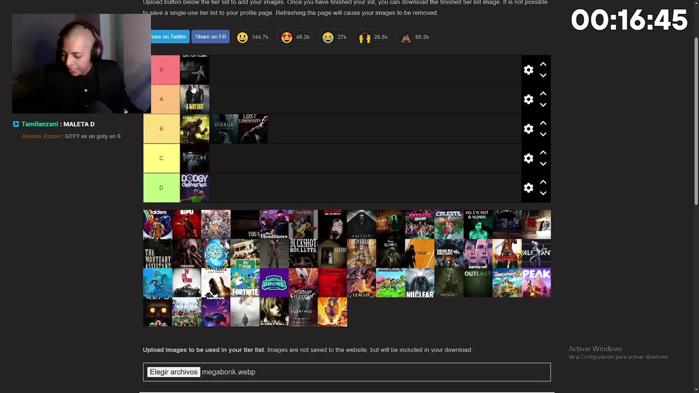Click the heart-eyes reaction with 48.2k
The image size is (699, 393).
click(x=295, y=37)
